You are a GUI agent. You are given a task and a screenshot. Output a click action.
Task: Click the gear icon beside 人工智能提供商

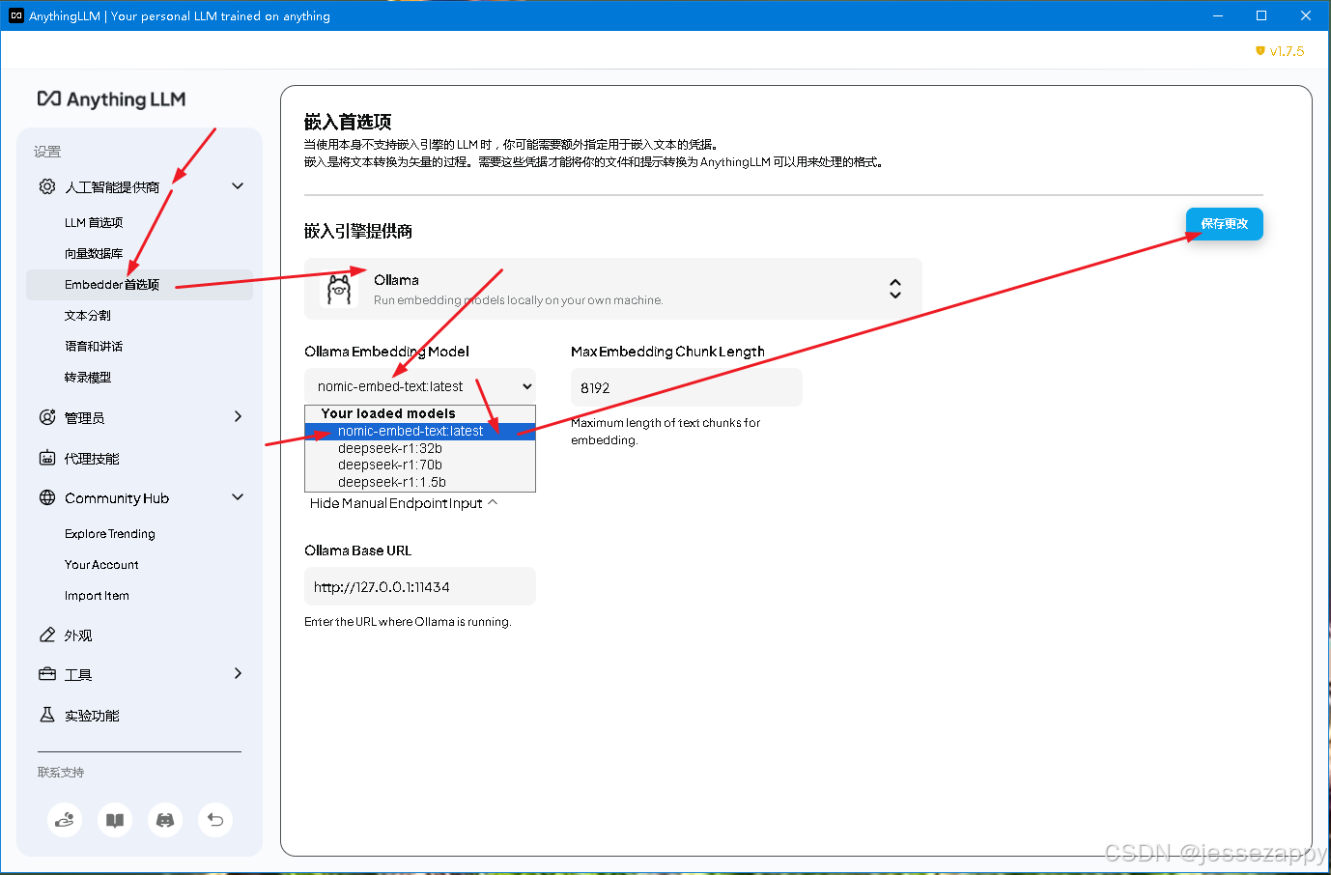47,186
